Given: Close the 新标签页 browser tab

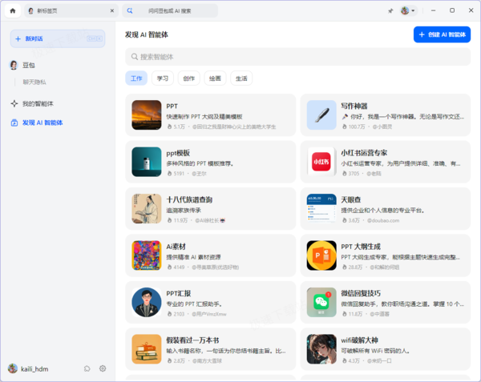Looking at the screenshot, I should 112,10.
